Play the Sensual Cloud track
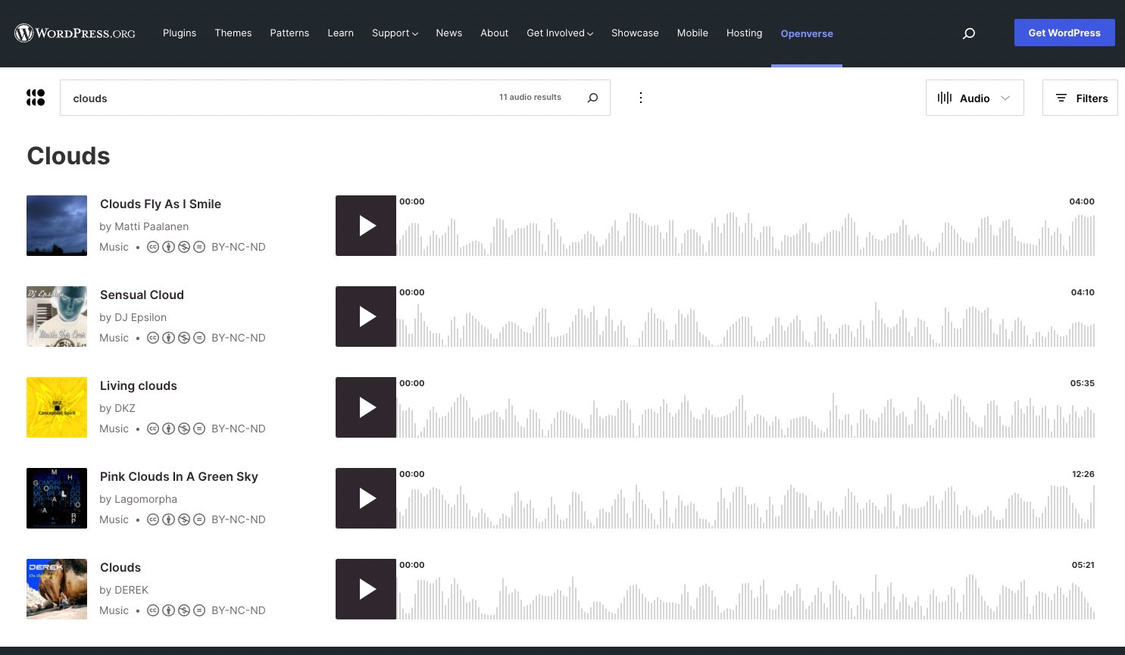Screen dimensions: 1125x655 [366, 317]
